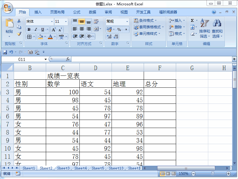The height and width of the screenshot is (179, 238).
Task: Switch to the 插入 ribbon tab
Action: pos(38,12)
